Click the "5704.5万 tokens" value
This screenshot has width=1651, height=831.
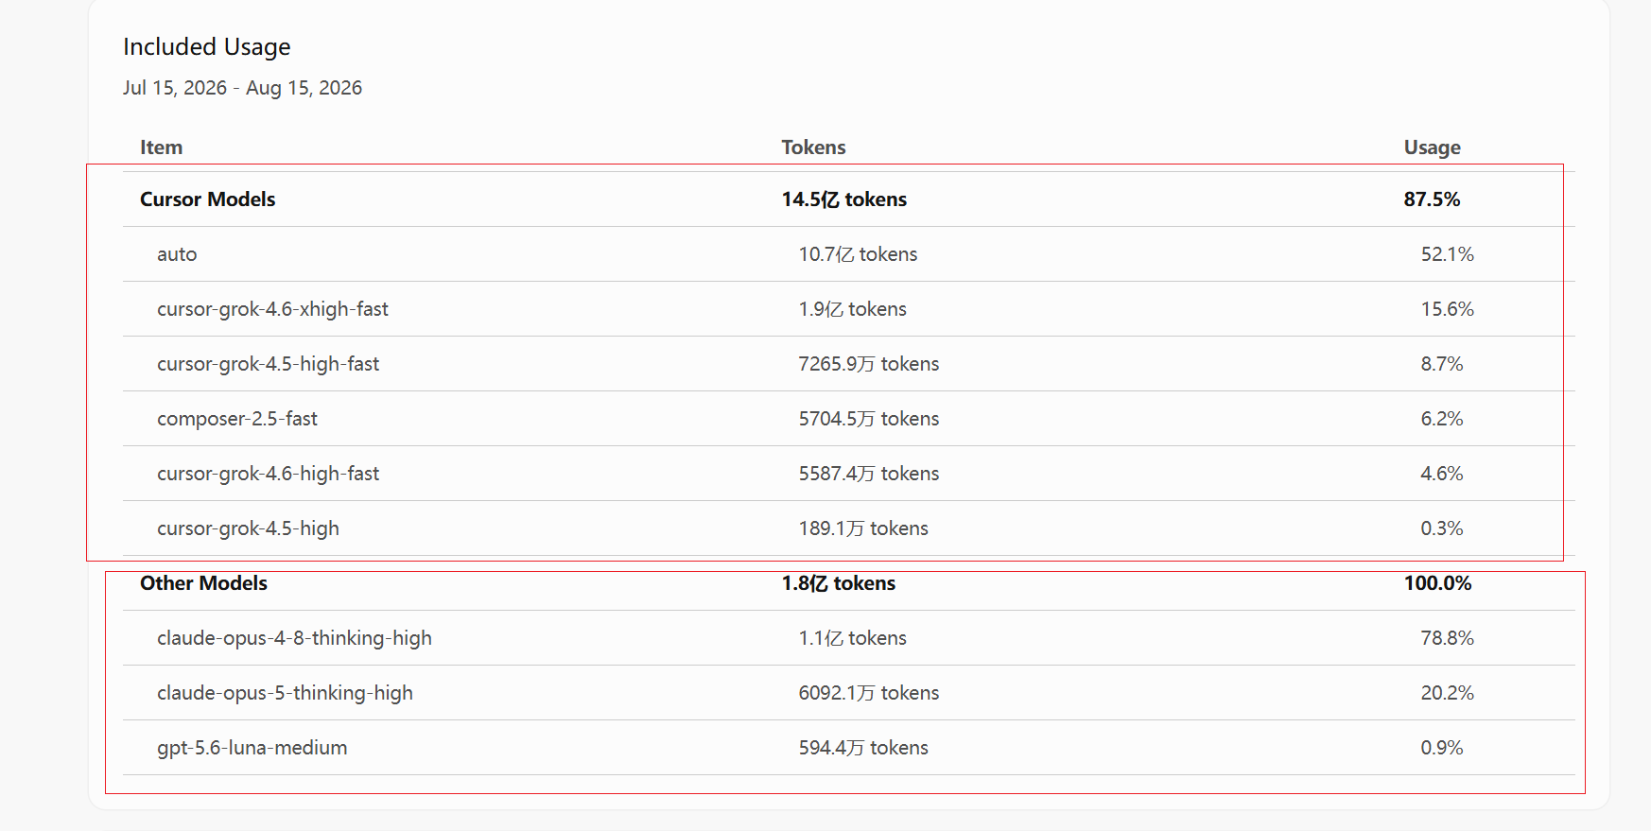click(x=869, y=419)
